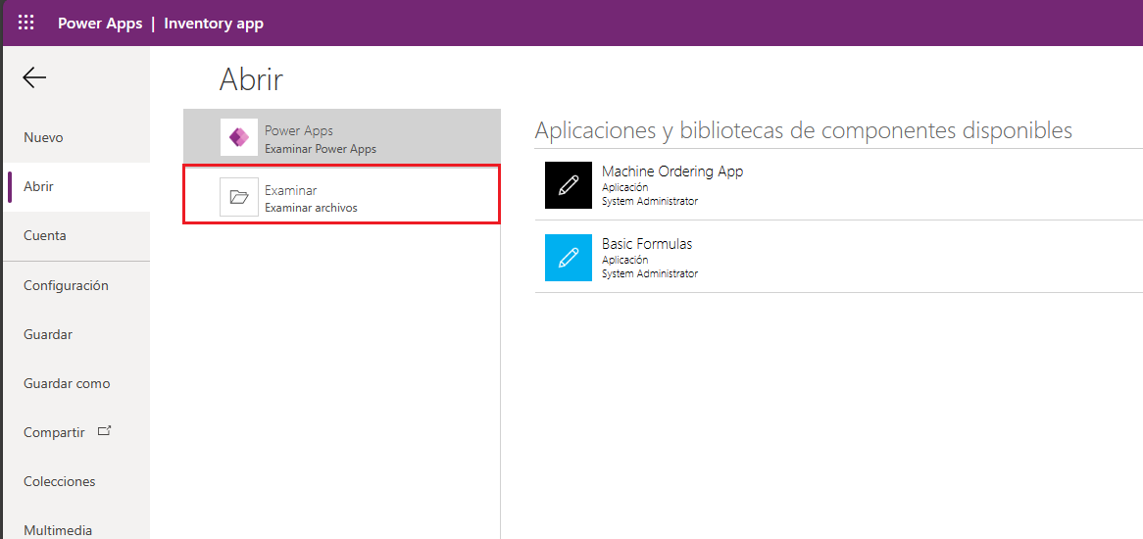1143x539 pixels.
Task: Open the Basic Formulas app title
Action: point(647,244)
